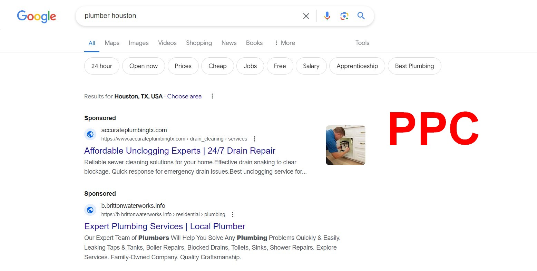Click the magnifying glass search button
Screen dimensions: 537x271
click(361, 16)
